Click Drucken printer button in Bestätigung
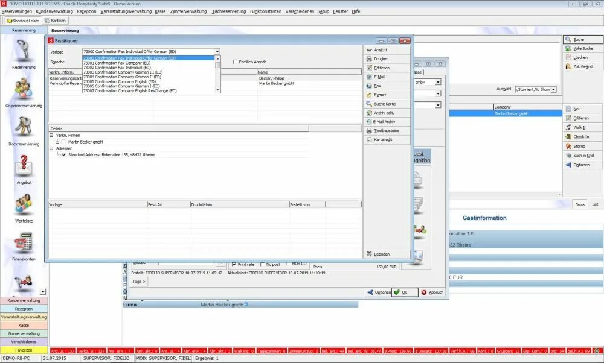This screenshot has height=363, width=604. 387,59
